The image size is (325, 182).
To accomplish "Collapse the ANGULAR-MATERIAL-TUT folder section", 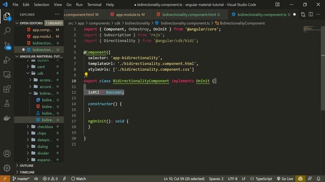I will click(39, 56).
